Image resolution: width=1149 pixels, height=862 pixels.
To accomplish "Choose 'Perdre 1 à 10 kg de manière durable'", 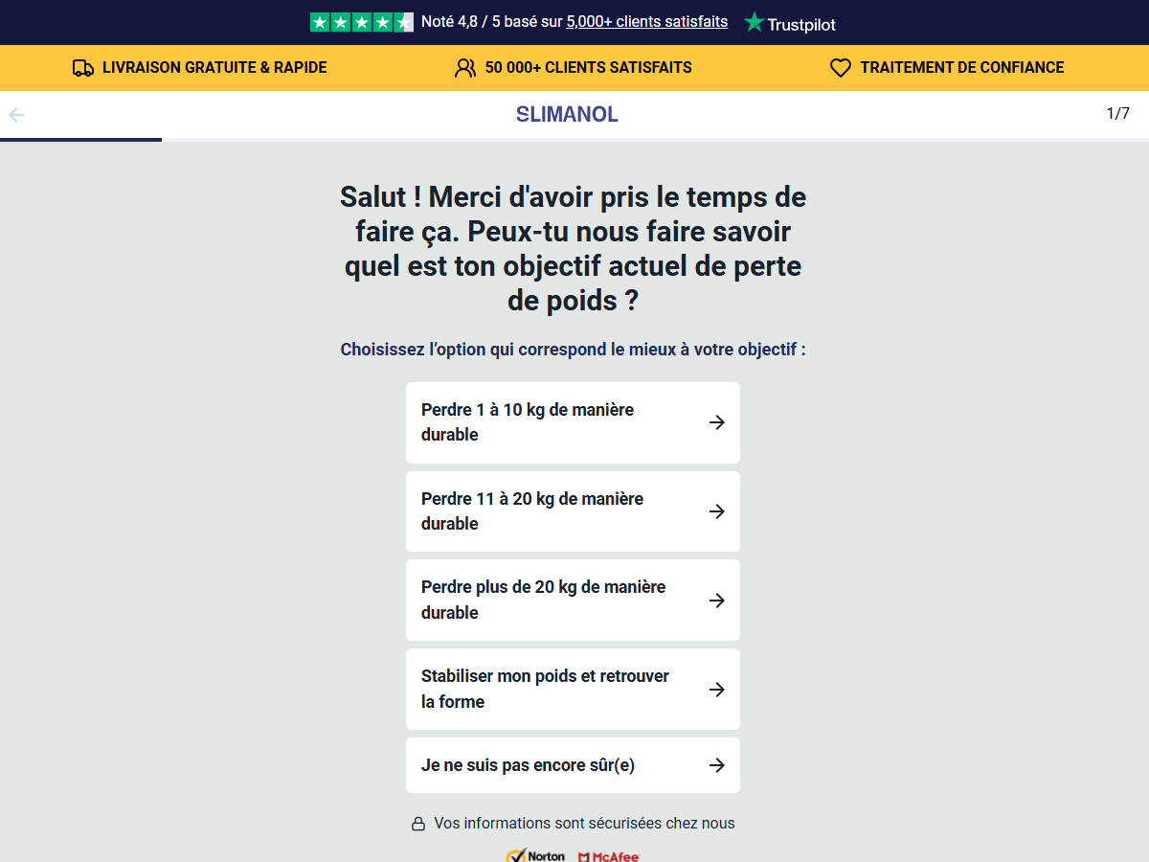I will point(573,422).
